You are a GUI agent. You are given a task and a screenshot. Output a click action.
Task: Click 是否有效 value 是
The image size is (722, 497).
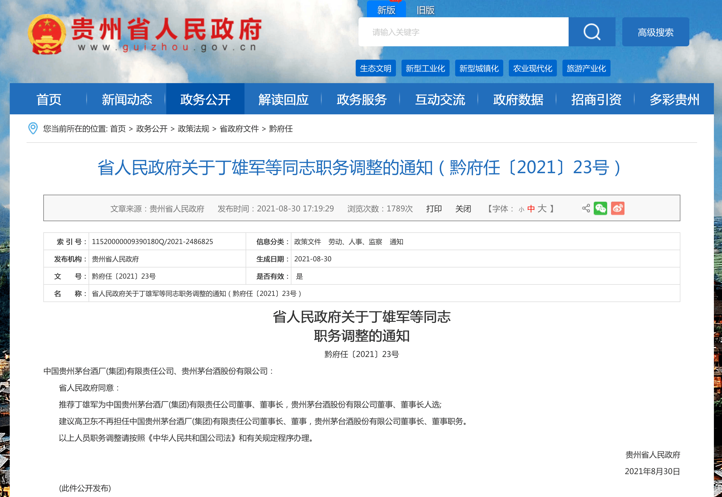click(x=299, y=276)
